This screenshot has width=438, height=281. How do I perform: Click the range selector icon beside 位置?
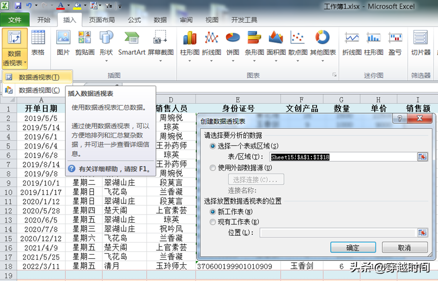pos(422,233)
